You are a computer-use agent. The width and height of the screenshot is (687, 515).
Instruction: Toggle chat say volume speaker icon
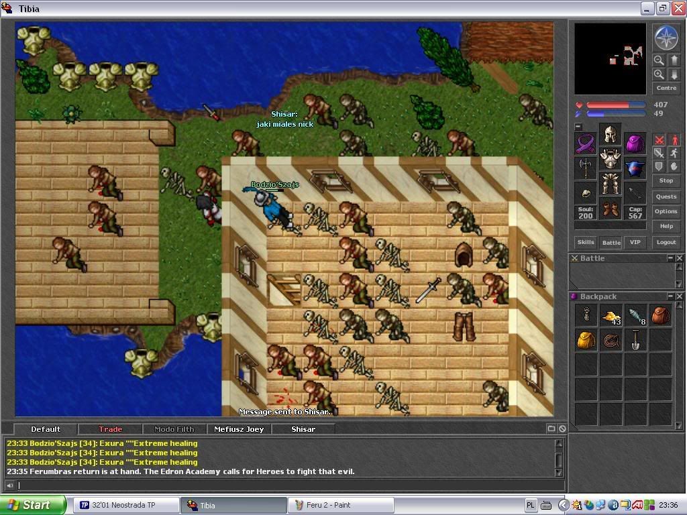(9, 485)
